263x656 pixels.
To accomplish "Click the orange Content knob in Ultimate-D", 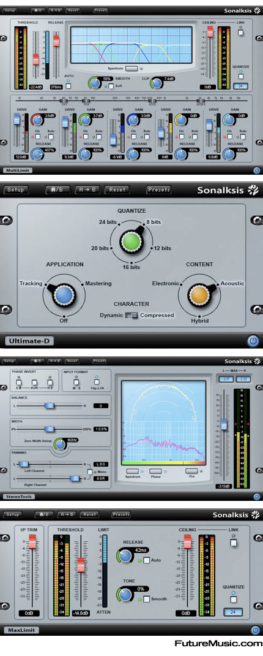I will coord(199,296).
